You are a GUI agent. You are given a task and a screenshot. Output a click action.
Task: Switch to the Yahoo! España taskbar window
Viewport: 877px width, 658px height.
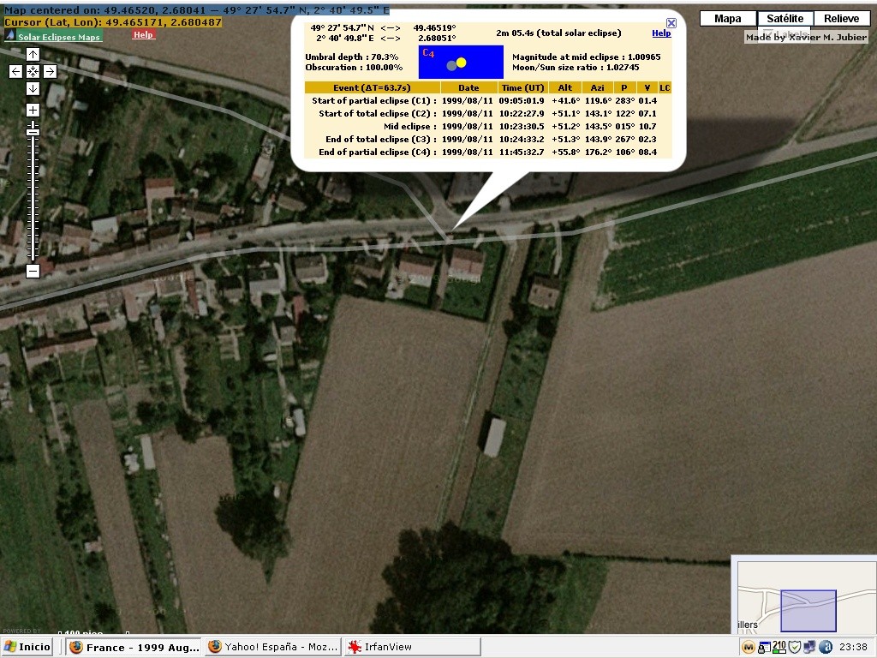(272, 647)
